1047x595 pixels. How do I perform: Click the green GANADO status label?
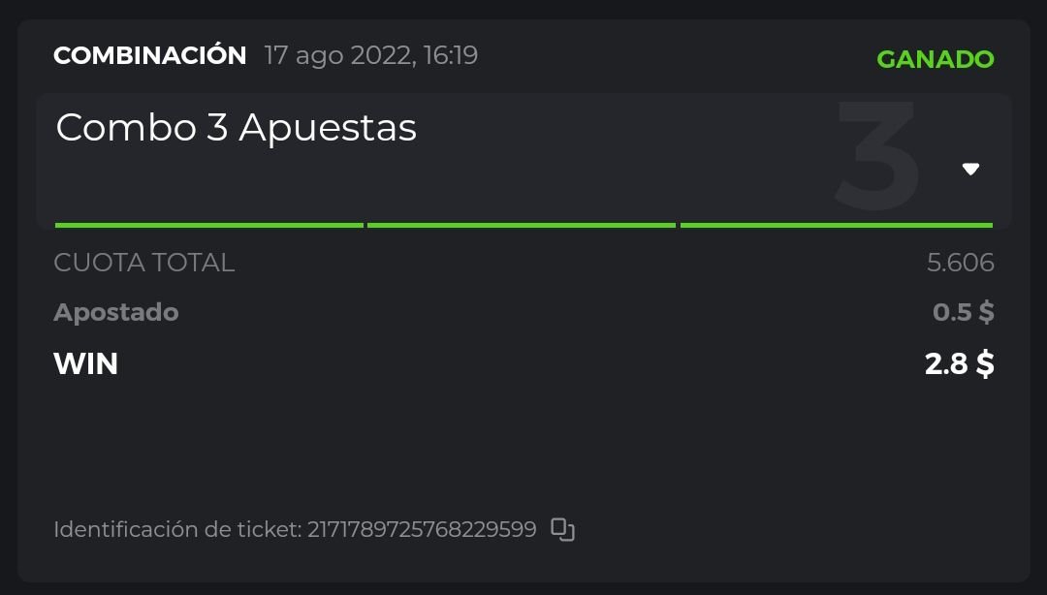tap(935, 59)
